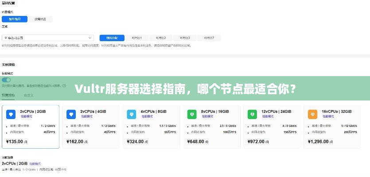Click 2vCPUs | 2GiB in the current selection summary
Viewport: 370px width, 177px height.
15,163
